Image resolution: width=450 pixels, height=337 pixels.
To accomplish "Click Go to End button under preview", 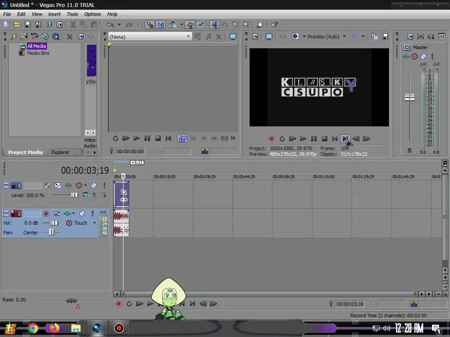I will [x=345, y=139].
